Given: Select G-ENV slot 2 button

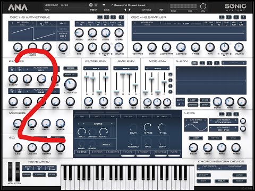Looking at the screenshot, I should (209, 63).
